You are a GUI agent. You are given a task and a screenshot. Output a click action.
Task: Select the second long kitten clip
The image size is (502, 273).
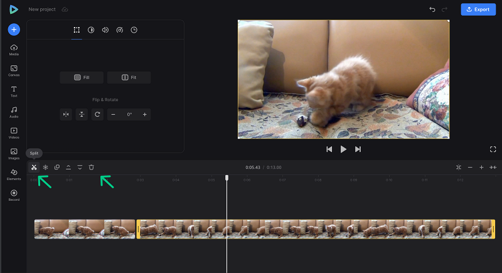click(316, 229)
